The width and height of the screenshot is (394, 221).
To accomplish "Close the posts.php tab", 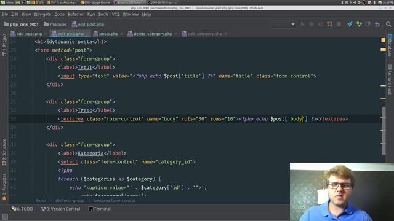I will tap(122, 34).
